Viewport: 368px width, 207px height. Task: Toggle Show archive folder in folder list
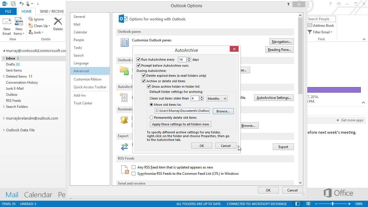point(149,87)
